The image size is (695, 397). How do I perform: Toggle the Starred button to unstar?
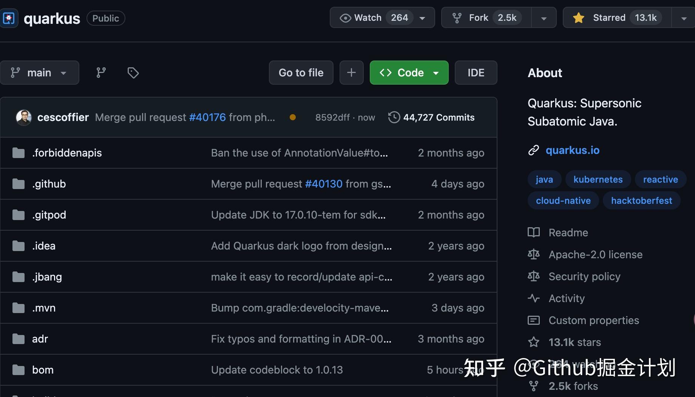[617, 18]
